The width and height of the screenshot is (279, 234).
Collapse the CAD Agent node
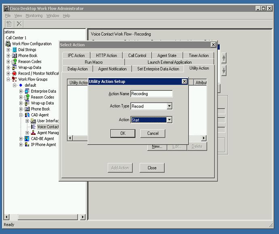[x=21, y=115]
